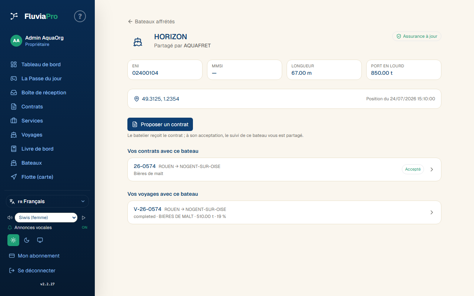Viewport: 474px width, 296px height.
Task: Click the Flotte navigation arrow icon
Action: point(14,177)
